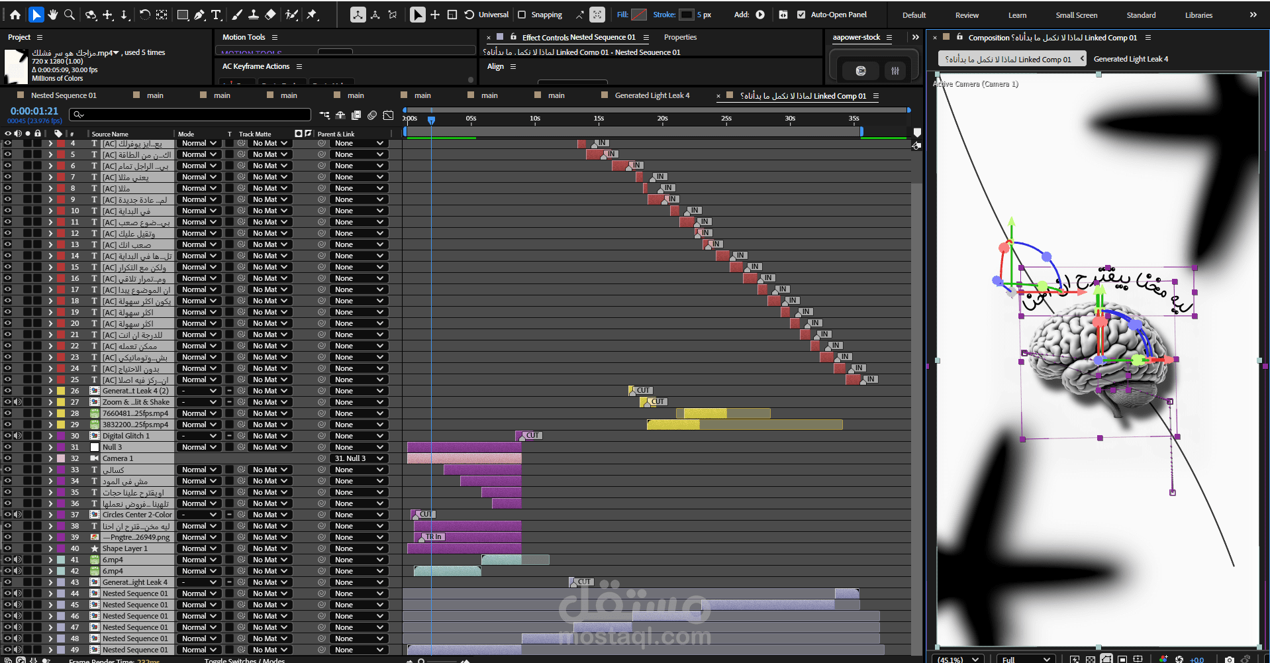This screenshot has width=1270, height=663.
Task: Switch to the Small Screen workspace
Action: (x=1077, y=15)
